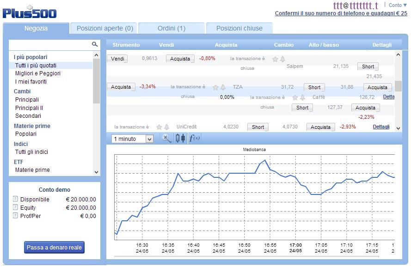Select Principali under Cambi
Screen dimensions: 411x267
click(27, 100)
